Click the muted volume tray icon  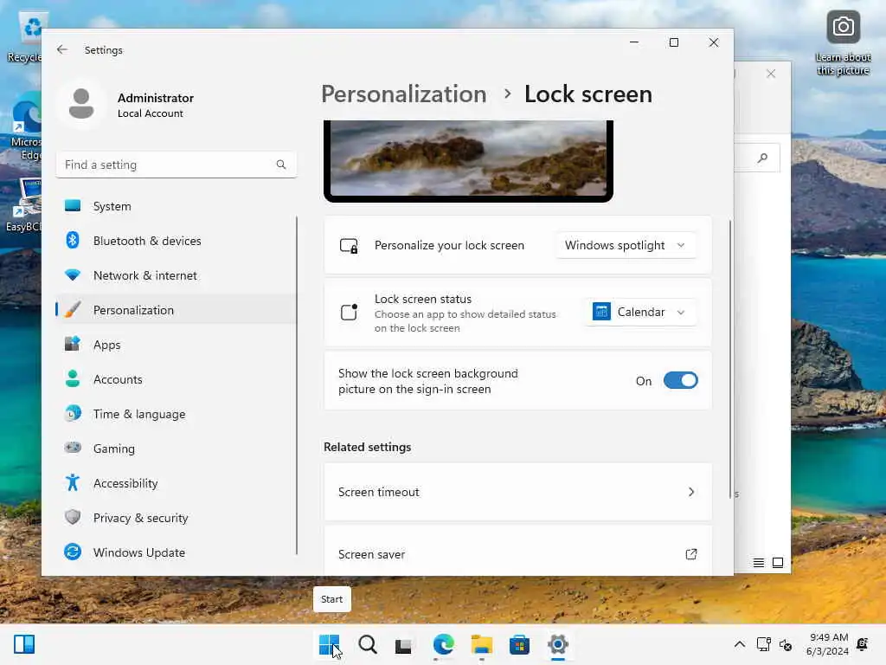coord(786,644)
